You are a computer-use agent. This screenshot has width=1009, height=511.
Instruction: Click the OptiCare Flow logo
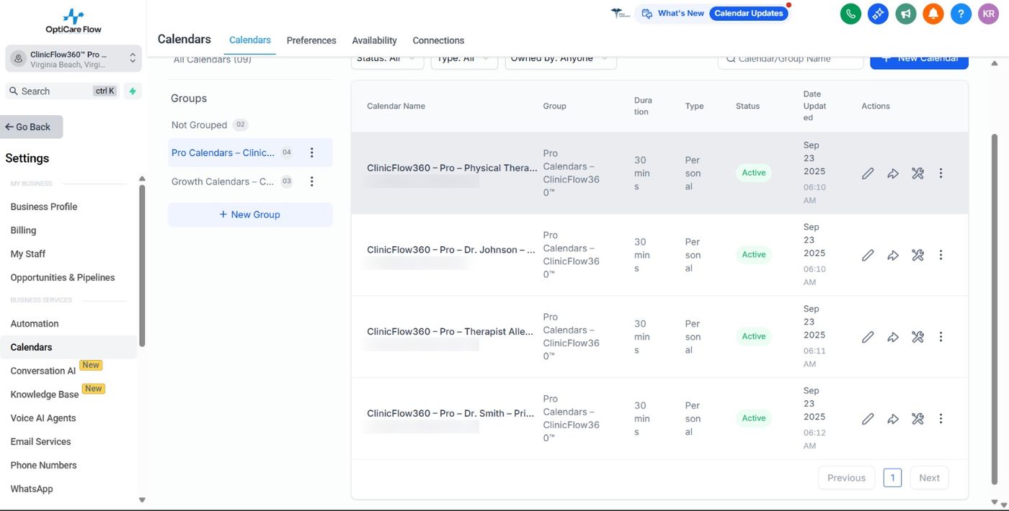pyautogui.click(x=74, y=21)
